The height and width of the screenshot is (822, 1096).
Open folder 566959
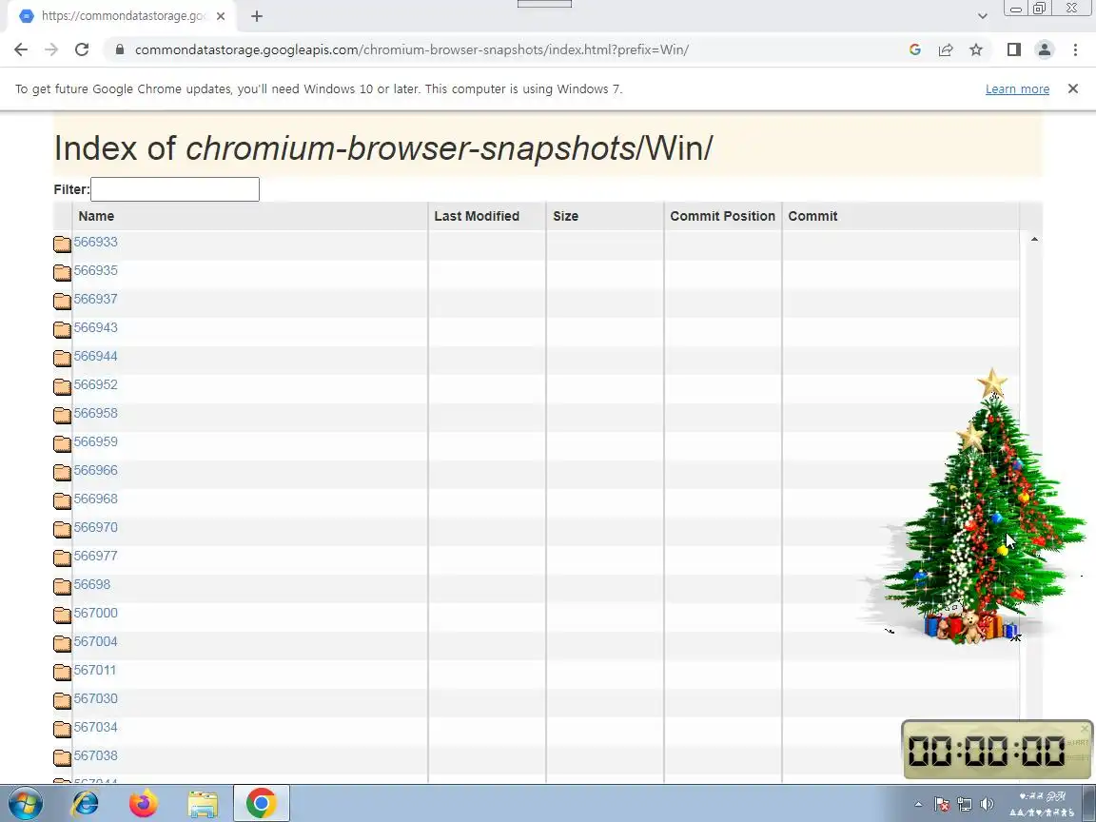tap(96, 441)
